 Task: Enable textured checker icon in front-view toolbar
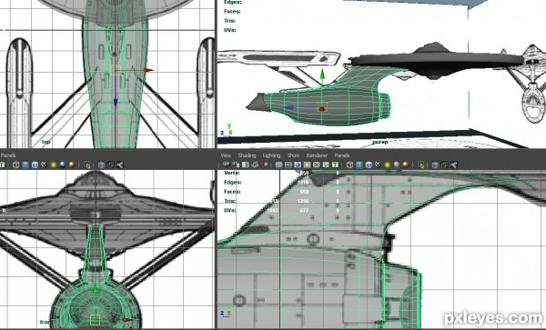coord(45,165)
